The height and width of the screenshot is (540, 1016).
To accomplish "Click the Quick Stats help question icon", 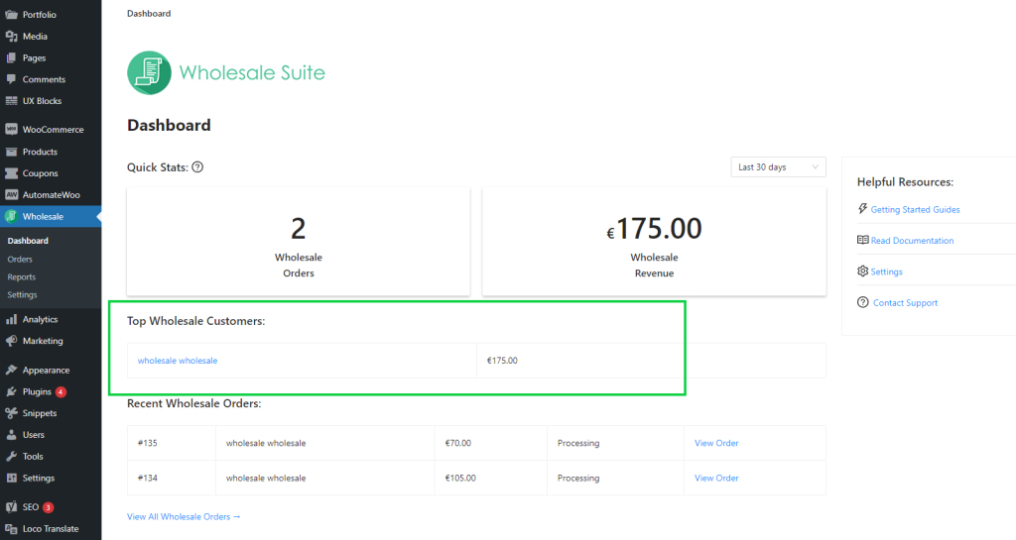I will 197,167.
